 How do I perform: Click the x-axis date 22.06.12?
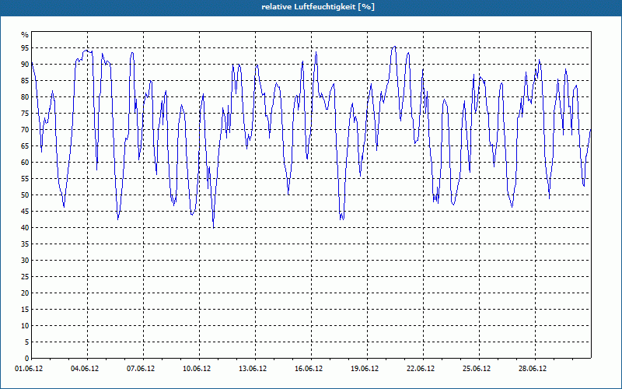click(x=421, y=369)
